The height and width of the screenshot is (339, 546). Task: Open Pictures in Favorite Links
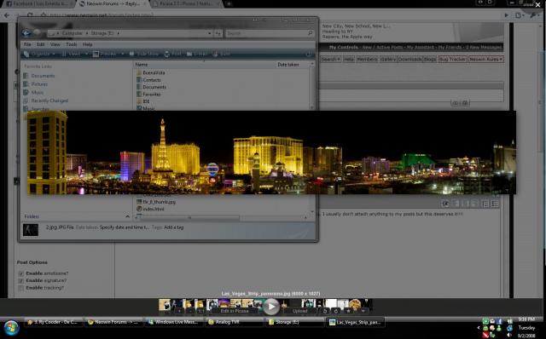coord(36,84)
